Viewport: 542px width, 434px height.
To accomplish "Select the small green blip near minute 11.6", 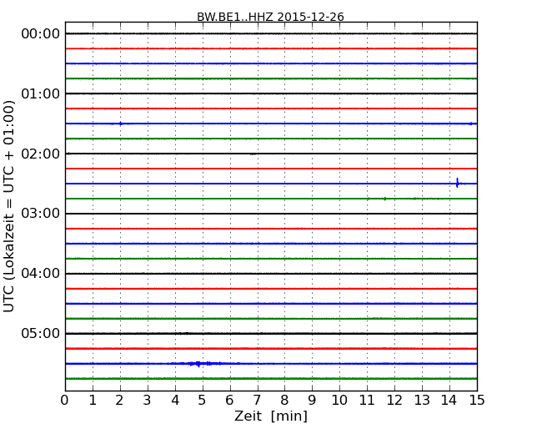I will [384, 199].
